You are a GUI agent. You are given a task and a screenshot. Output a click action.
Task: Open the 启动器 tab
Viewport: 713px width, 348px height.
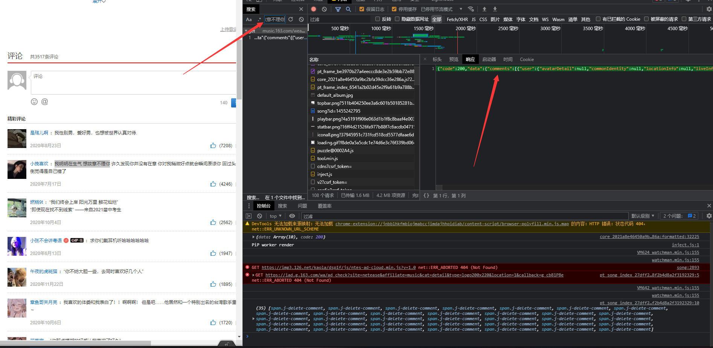[x=489, y=59]
